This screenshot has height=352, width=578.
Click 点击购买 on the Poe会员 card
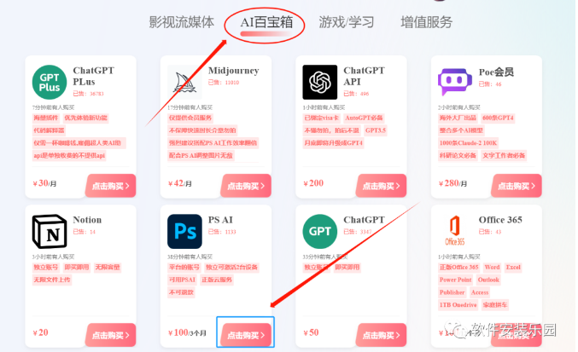[517, 186]
